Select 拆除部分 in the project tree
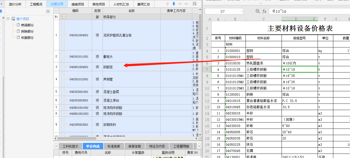This screenshot has width=350, height=158. click(27, 31)
